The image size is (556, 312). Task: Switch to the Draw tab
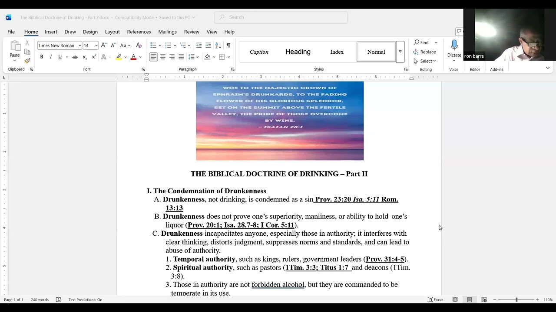coord(70,32)
